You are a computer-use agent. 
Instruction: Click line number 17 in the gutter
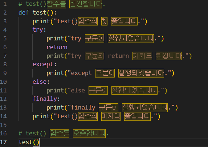coord(4,142)
